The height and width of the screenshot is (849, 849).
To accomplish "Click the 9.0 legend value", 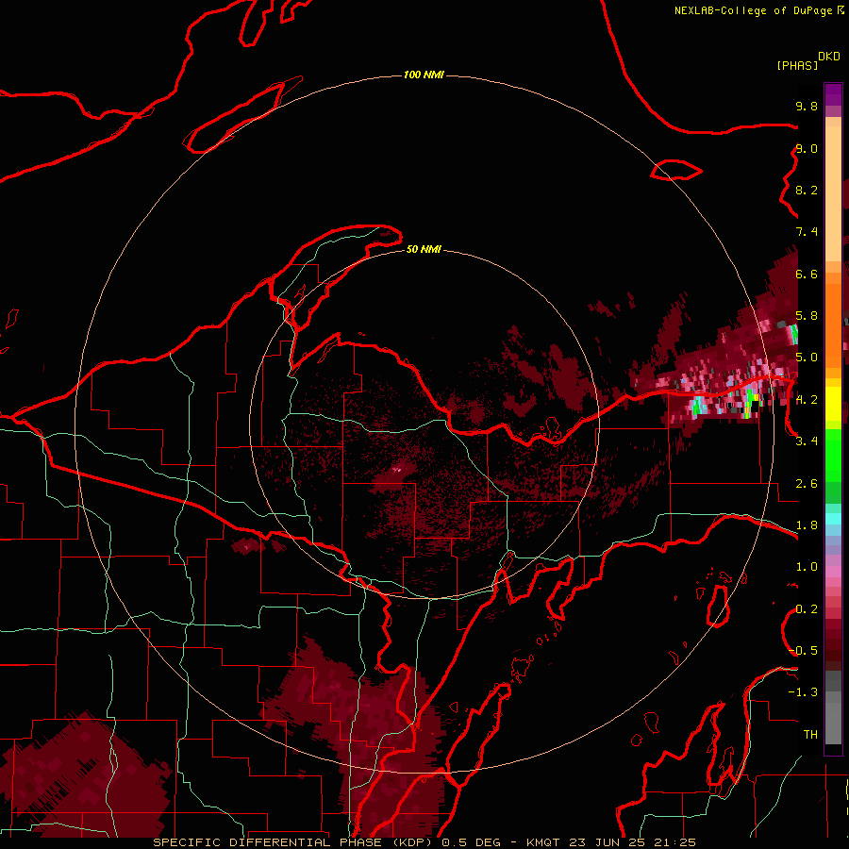I will click(807, 148).
